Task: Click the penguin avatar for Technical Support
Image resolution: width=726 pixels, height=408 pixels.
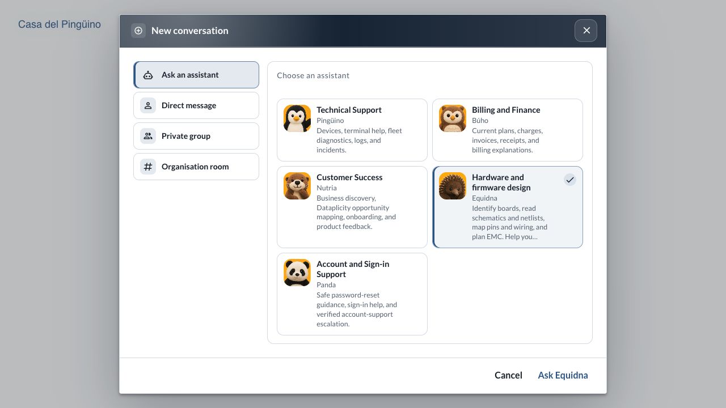Action: point(297,118)
